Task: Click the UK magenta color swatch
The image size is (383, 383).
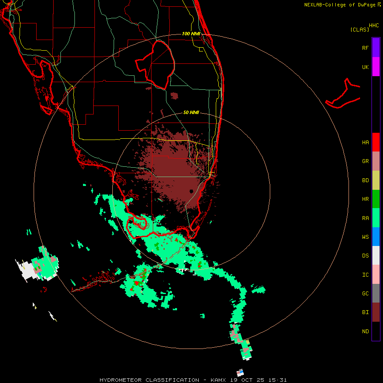Action: pyautogui.click(x=376, y=67)
